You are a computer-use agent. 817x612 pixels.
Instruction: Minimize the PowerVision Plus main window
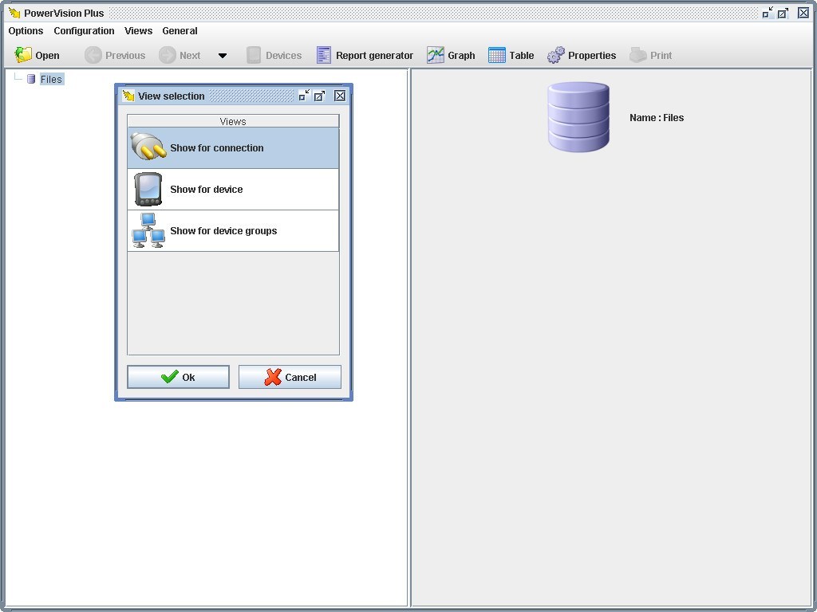point(768,13)
